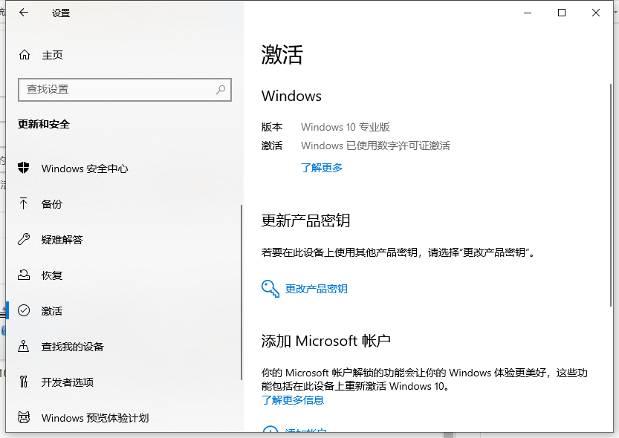This screenshot has width=619, height=438.
Task: Click the Windows 安全中心 shield icon
Action: click(x=24, y=168)
